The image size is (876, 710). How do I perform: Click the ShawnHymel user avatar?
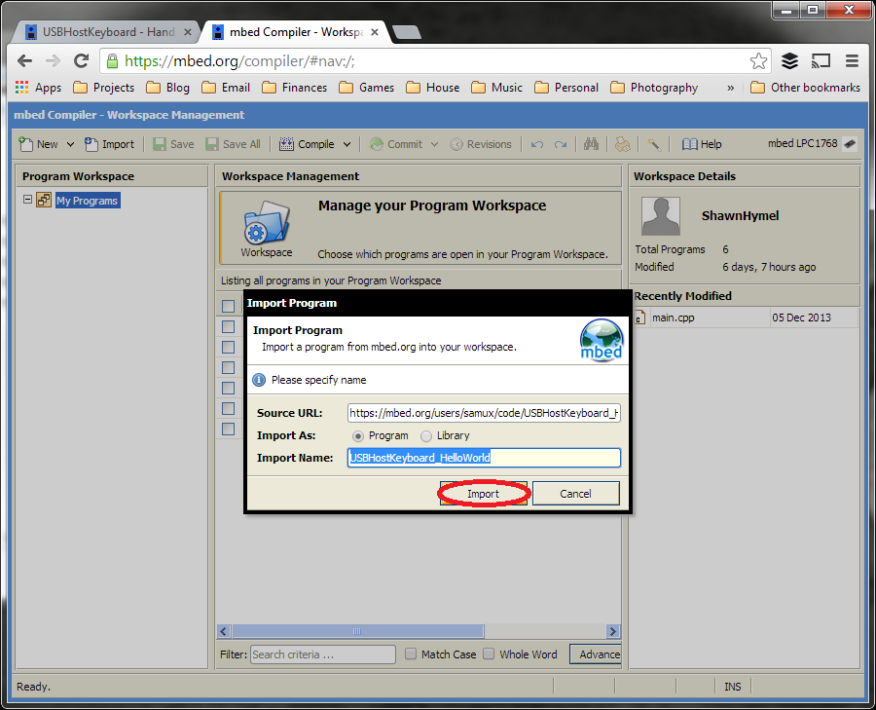pyautogui.click(x=660, y=216)
